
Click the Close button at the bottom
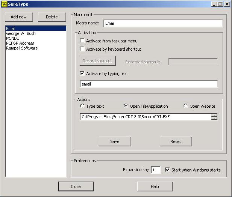(76, 186)
